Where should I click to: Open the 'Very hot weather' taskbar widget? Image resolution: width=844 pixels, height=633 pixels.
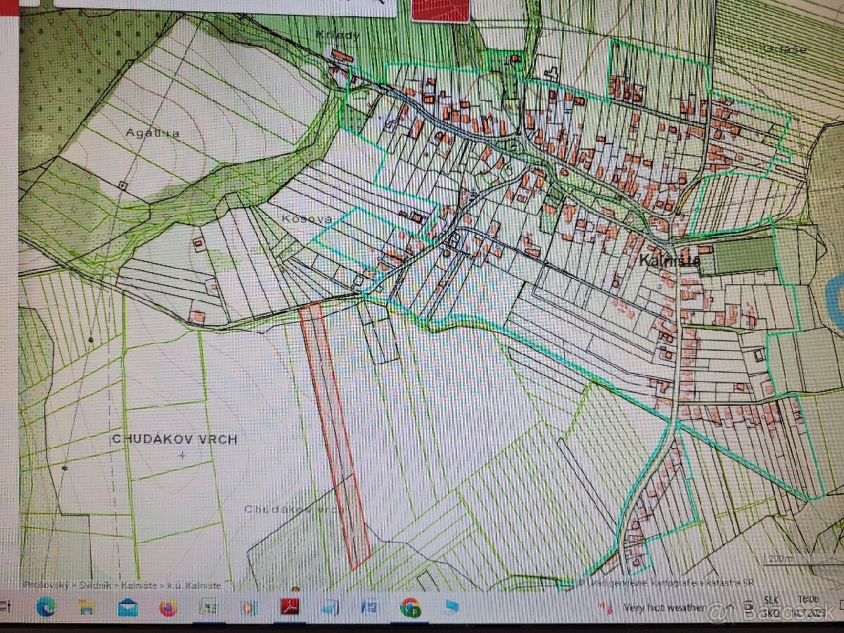(x=663, y=607)
